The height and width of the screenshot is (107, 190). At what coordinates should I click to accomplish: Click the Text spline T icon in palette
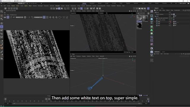coord(152,23)
